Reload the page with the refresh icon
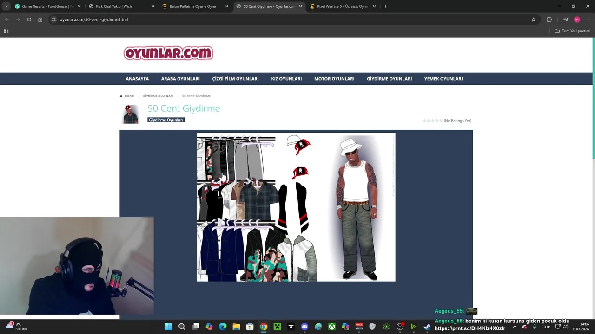 pos(29,19)
